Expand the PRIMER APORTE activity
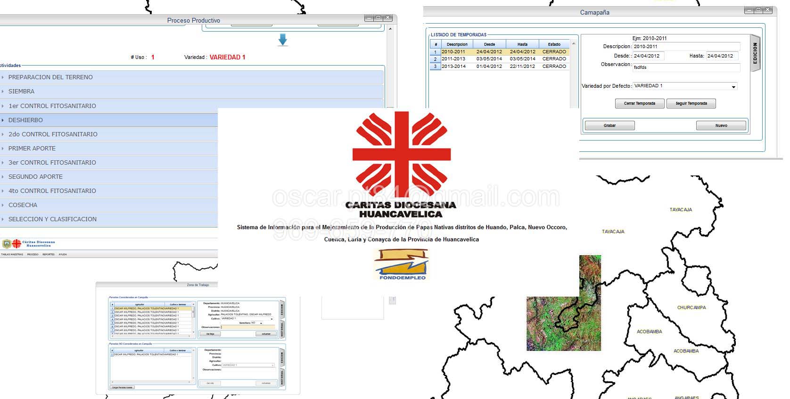 coord(109,148)
